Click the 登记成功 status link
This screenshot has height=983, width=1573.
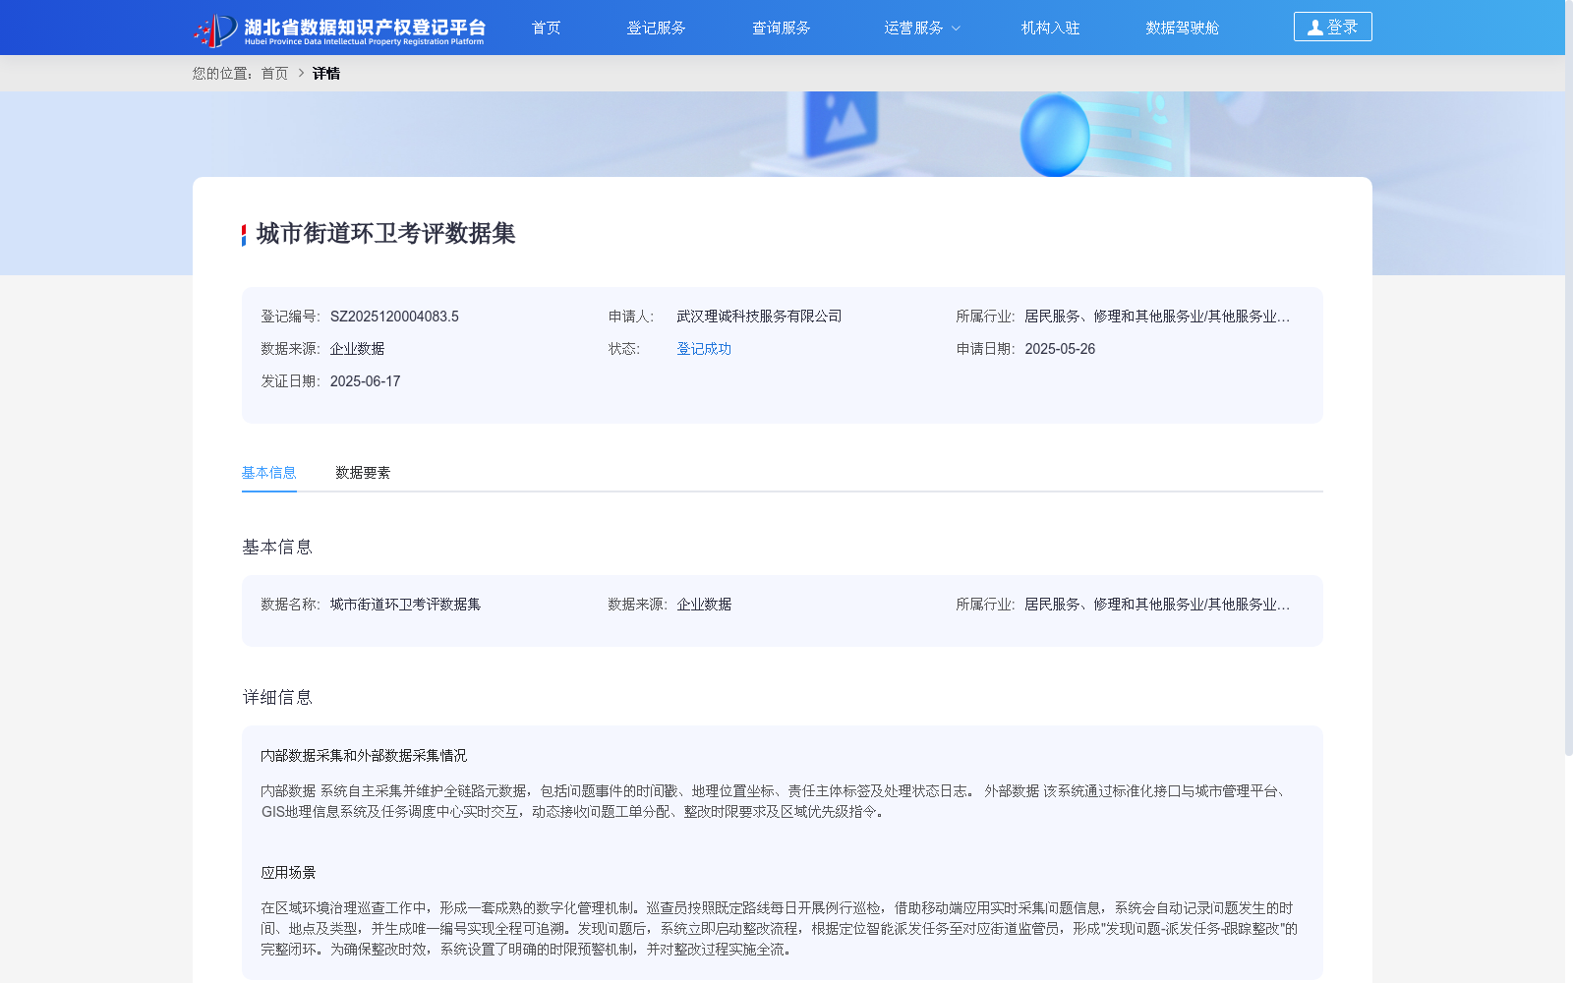(x=704, y=349)
